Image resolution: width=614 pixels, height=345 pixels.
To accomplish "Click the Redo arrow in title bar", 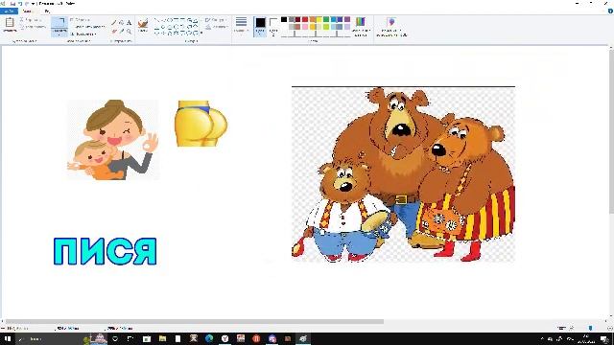I will coord(27,3).
